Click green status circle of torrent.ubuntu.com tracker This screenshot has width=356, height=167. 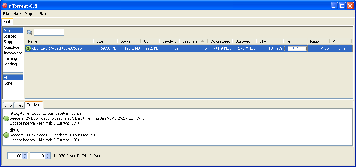[6, 118]
